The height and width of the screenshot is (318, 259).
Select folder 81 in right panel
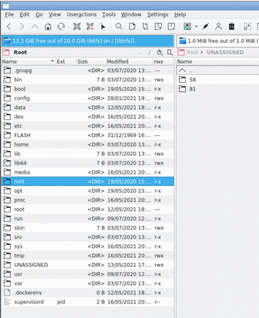(218, 89)
